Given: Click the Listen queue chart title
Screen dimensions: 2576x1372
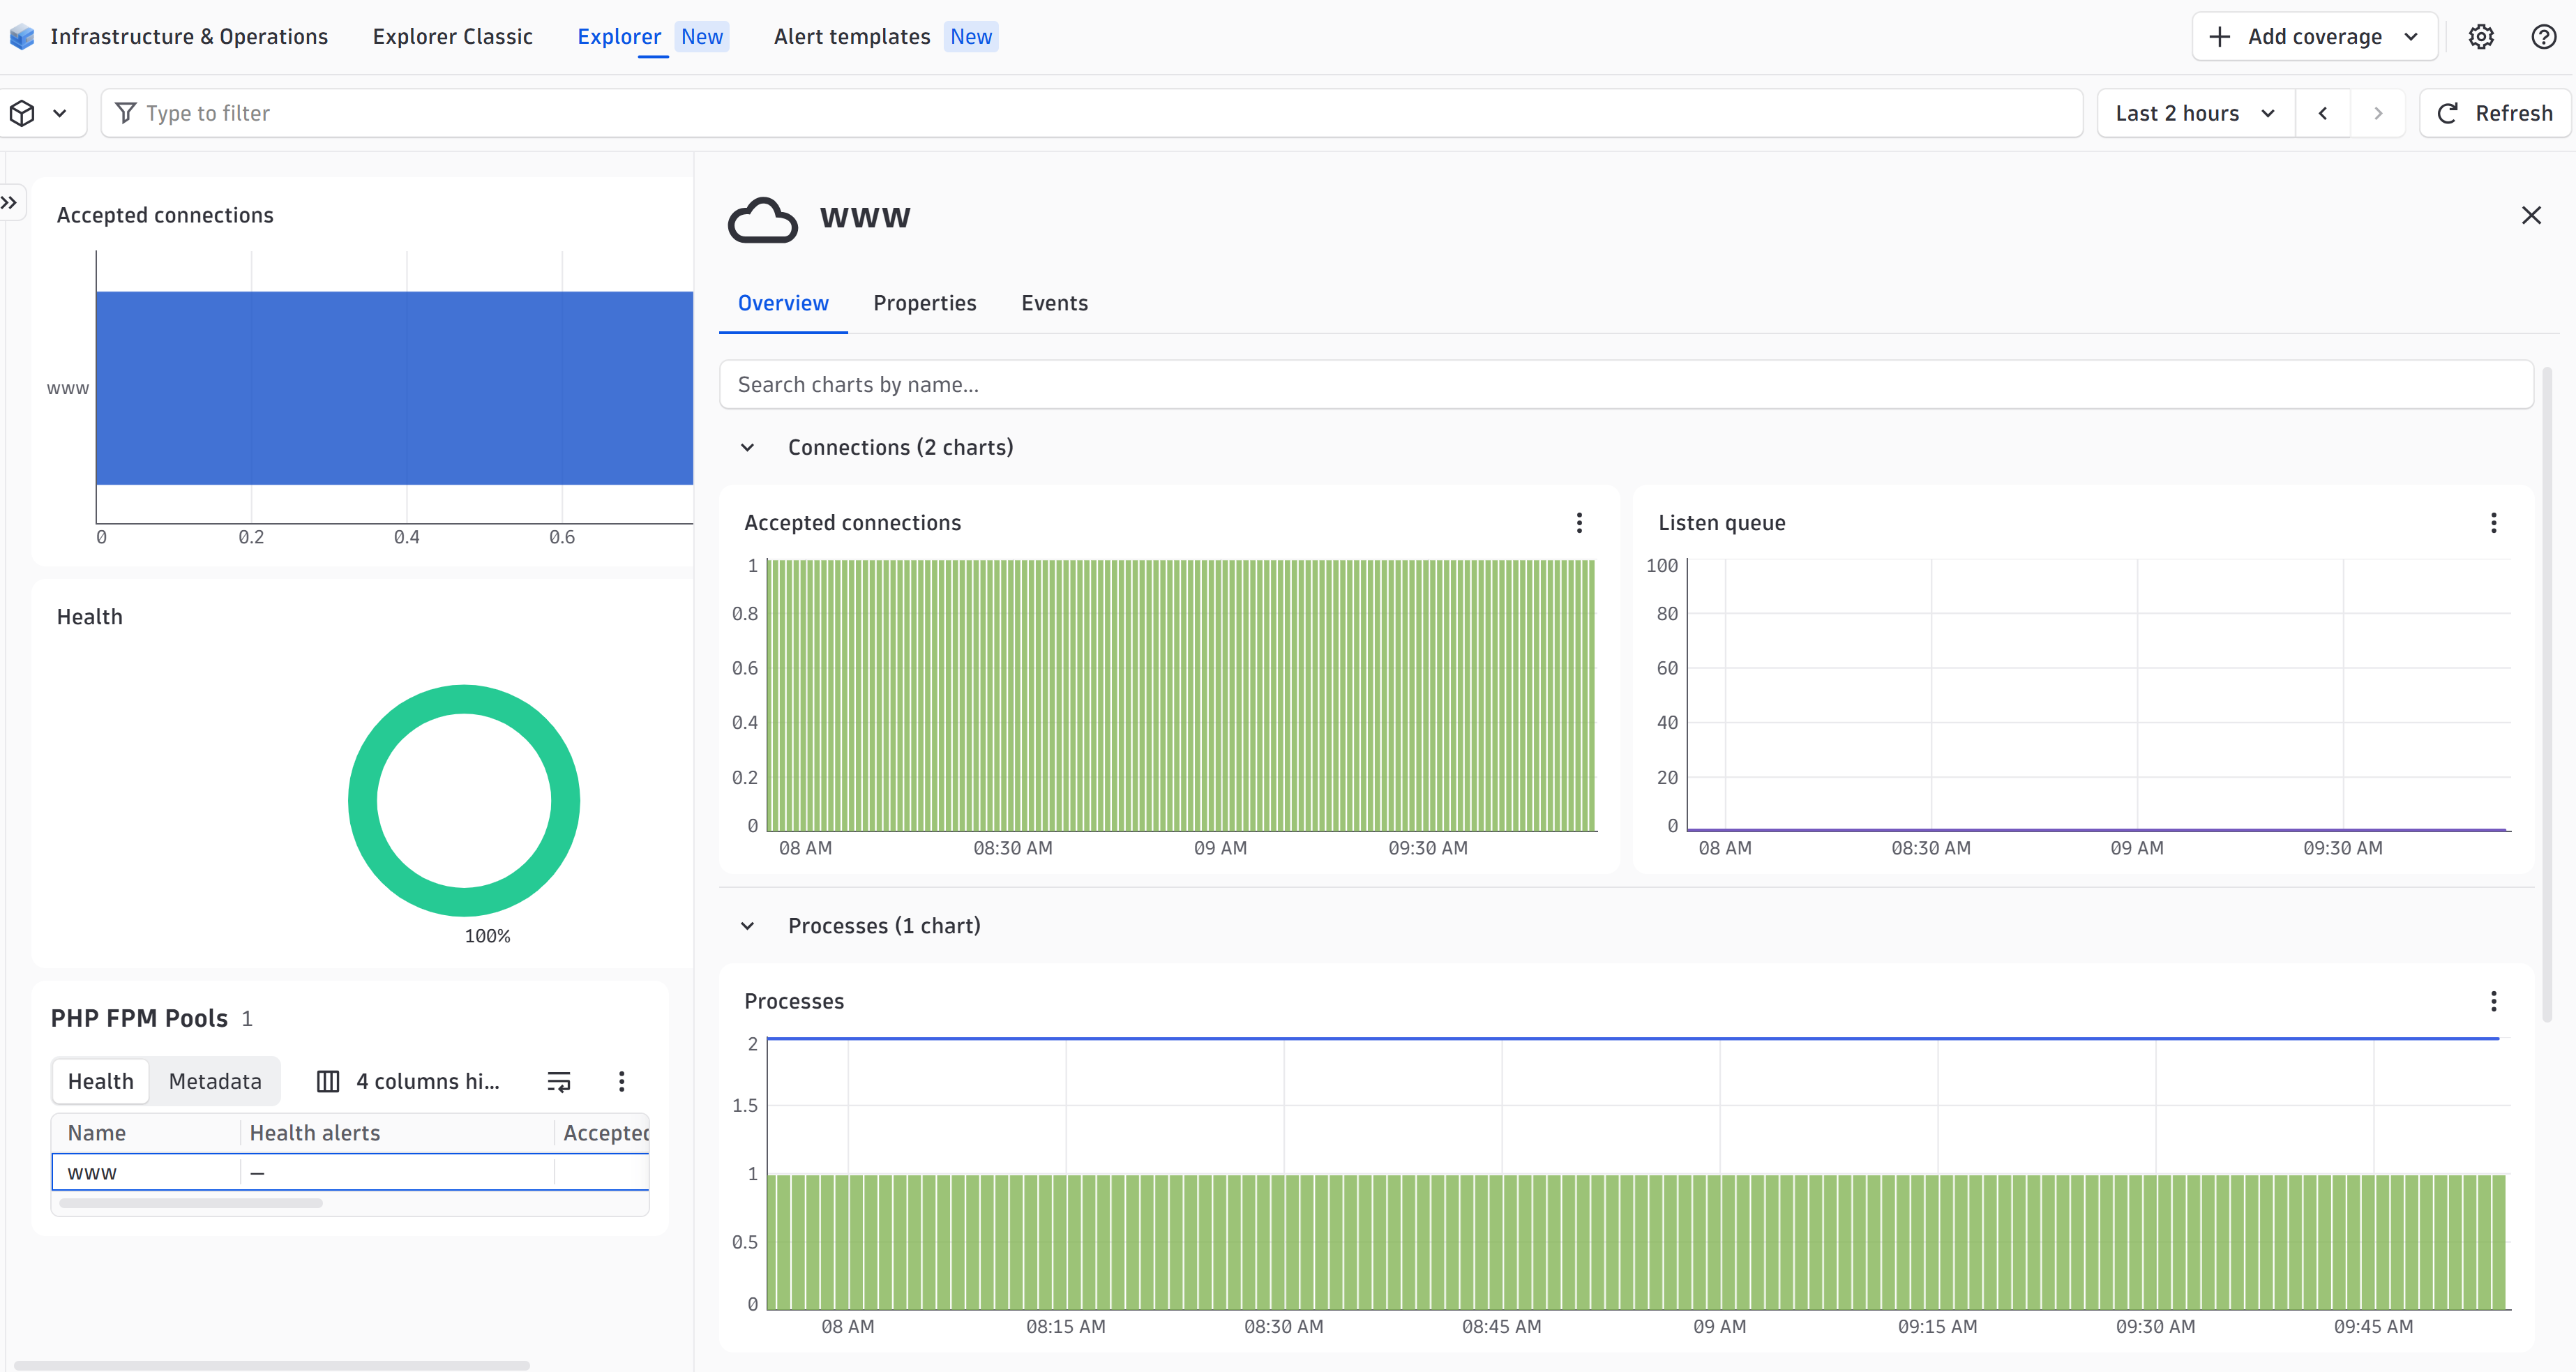Looking at the screenshot, I should click(1721, 522).
